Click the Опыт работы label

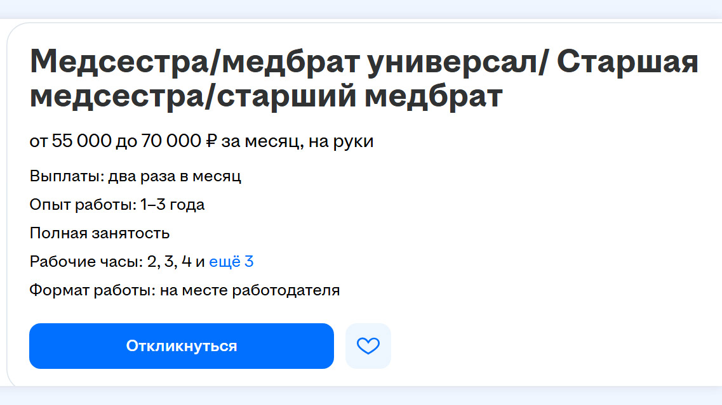pos(83,205)
